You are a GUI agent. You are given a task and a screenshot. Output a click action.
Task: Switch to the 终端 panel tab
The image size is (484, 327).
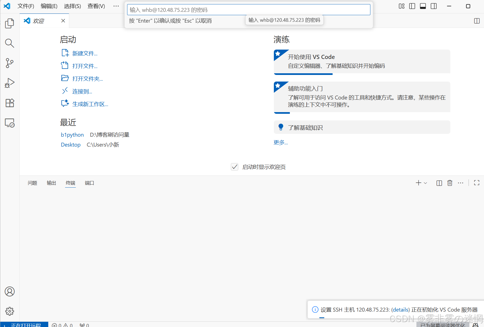[70, 183]
